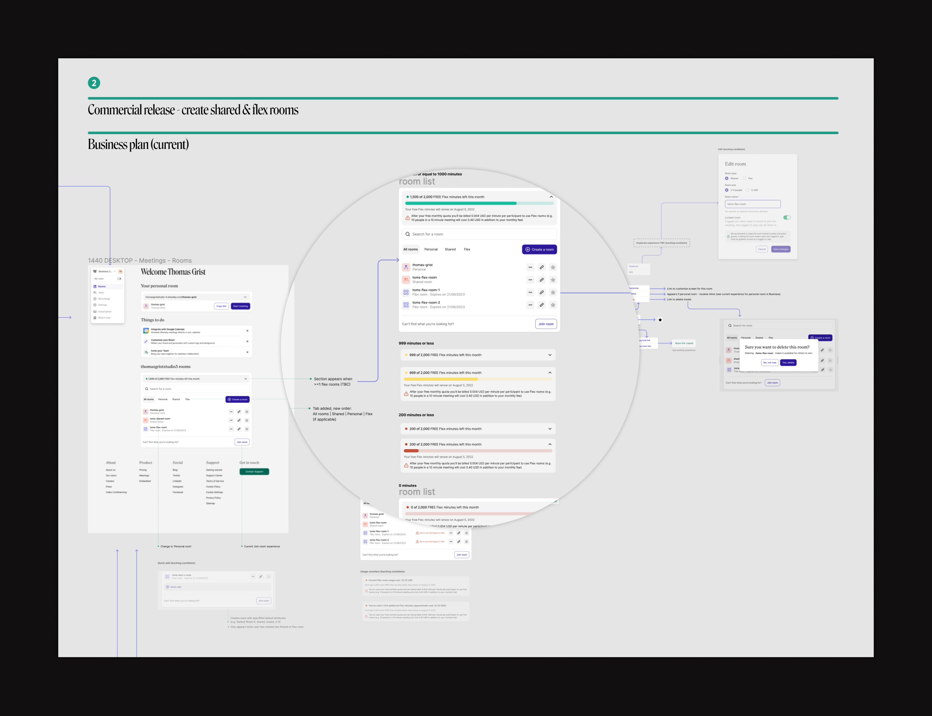Confirm with Yes, delete button
The width and height of the screenshot is (932, 716).
(788, 363)
